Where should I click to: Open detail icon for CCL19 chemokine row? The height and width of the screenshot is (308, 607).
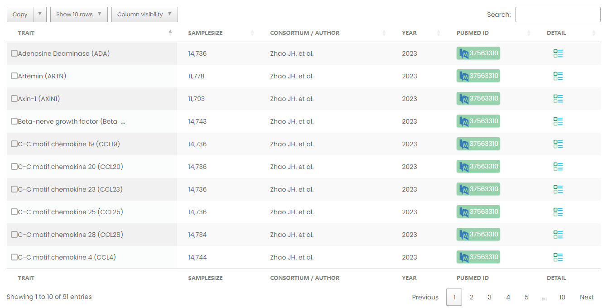click(x=558, y=144)
